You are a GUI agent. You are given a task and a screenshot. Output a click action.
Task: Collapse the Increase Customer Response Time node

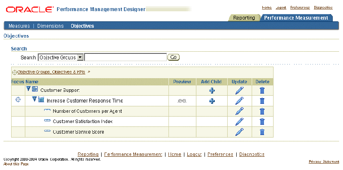(34, 99)
